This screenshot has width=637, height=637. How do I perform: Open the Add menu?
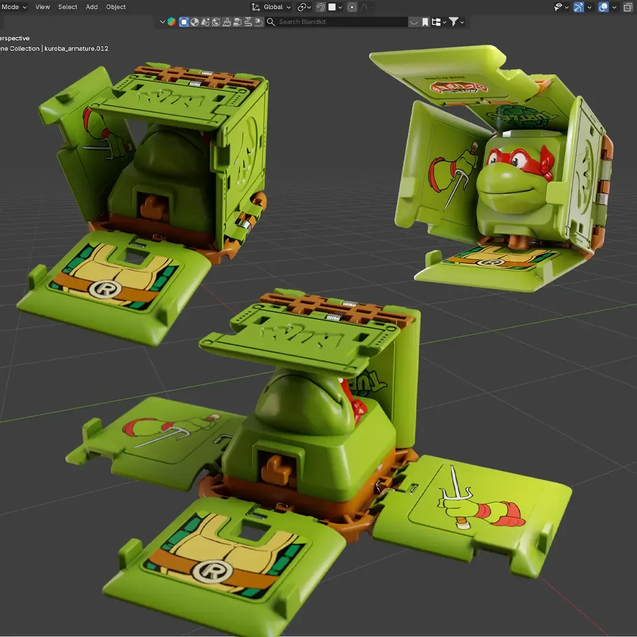pyautogui.click(x=91, y=7)
